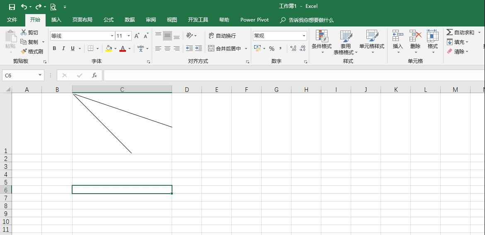
Task: Select middle align icon
Action: [x=167, y=36]
